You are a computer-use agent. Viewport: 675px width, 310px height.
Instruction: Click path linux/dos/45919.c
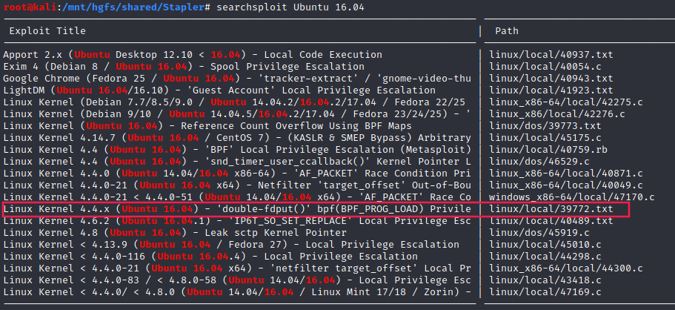click(539, 233)
